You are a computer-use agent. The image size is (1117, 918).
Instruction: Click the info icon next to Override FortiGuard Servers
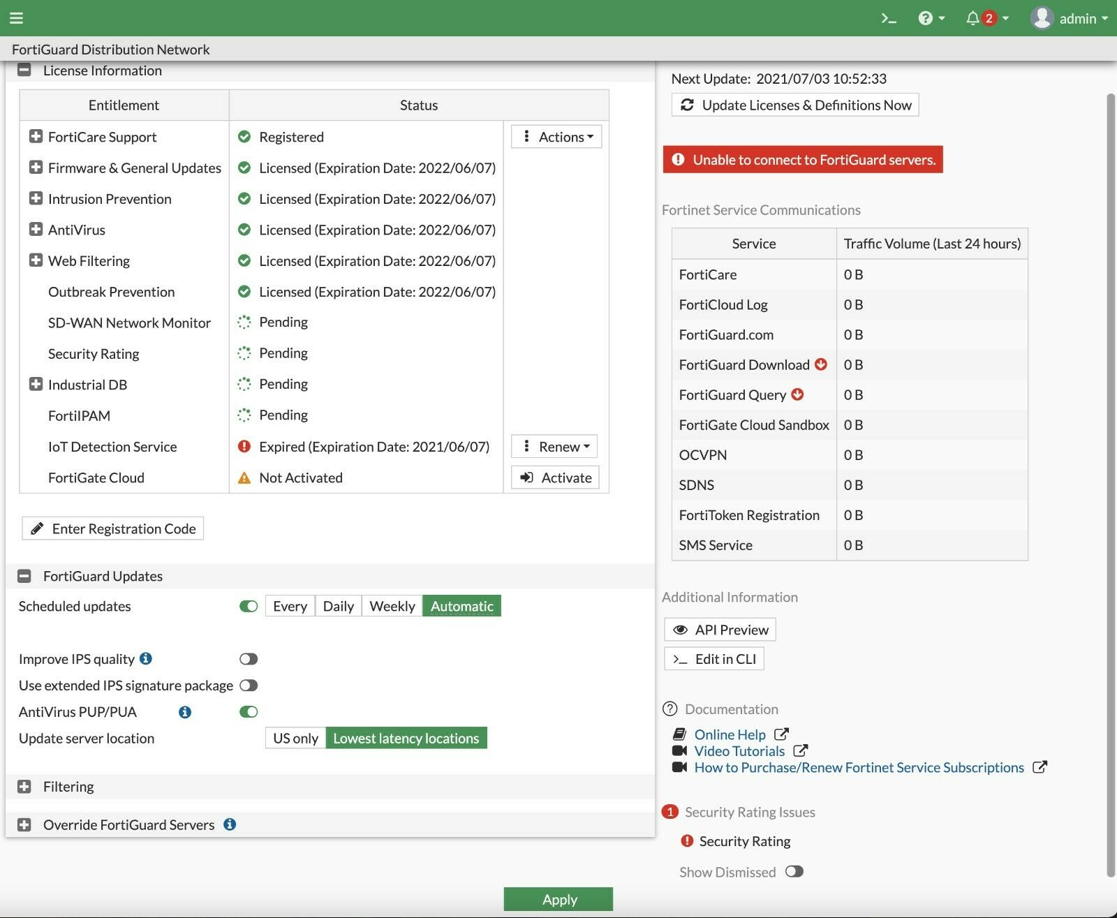(230, 824)
